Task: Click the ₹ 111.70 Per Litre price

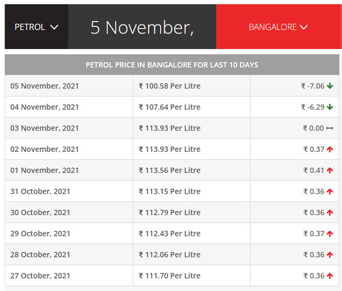Action: (169, 276)
